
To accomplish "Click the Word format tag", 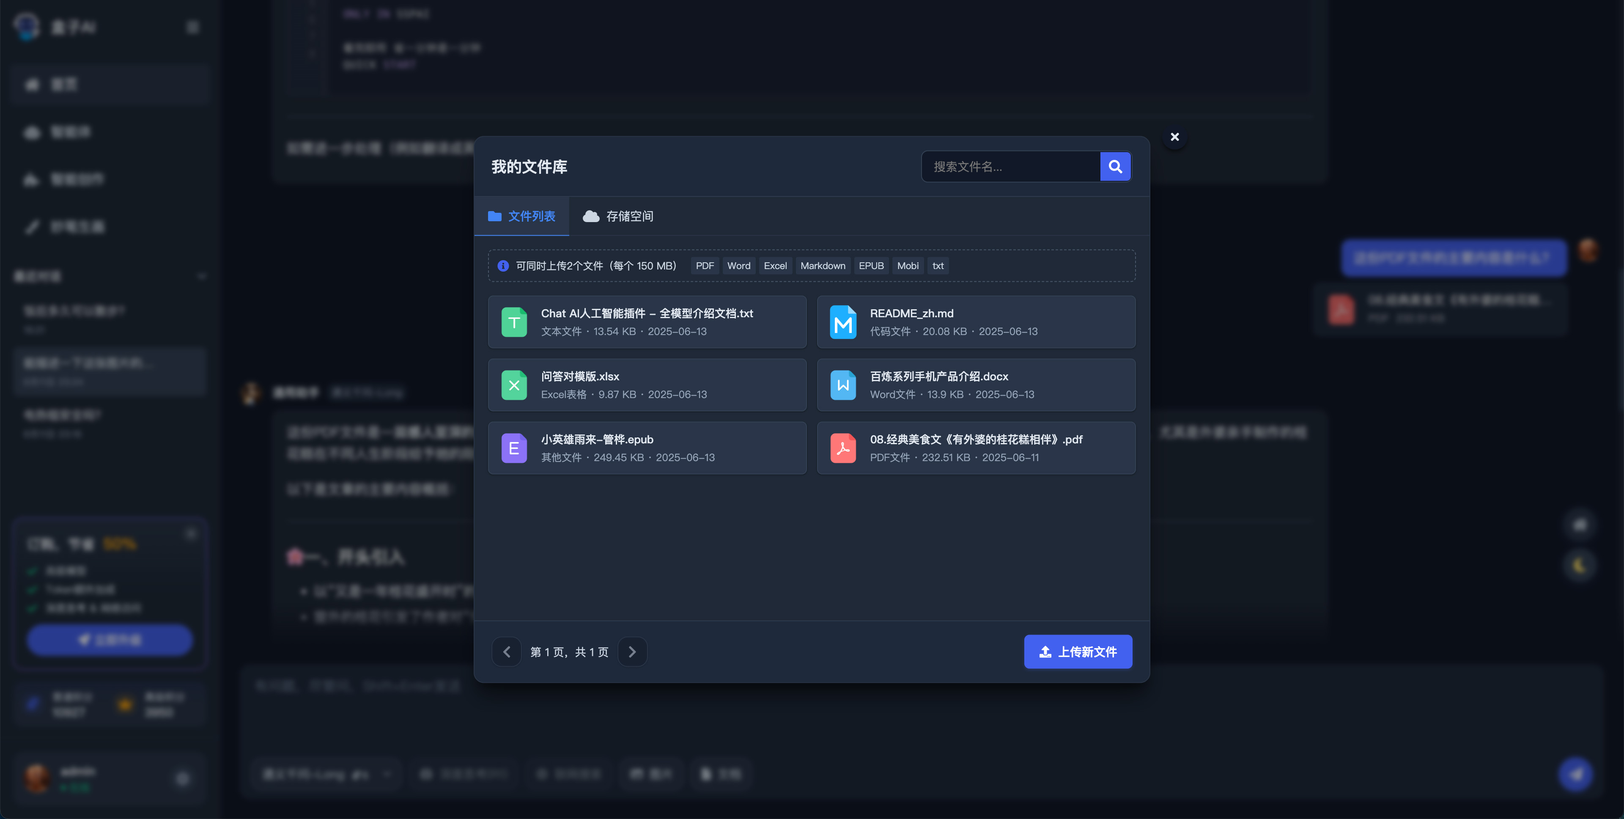I will (x=739, y=266).
